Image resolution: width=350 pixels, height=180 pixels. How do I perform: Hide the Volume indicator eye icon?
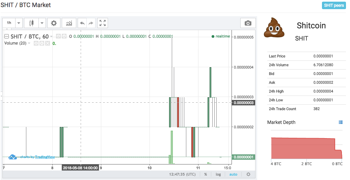click(36, 43)
